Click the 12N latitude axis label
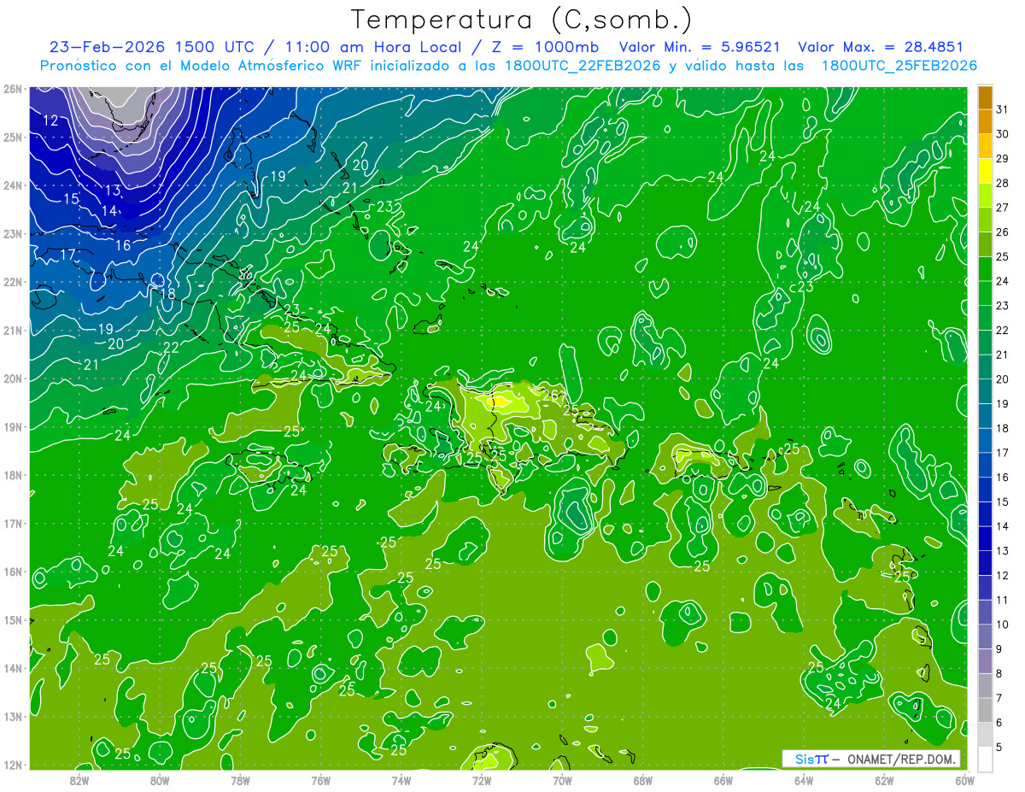This screenshot has width=1025, height=792. [13, 765]
